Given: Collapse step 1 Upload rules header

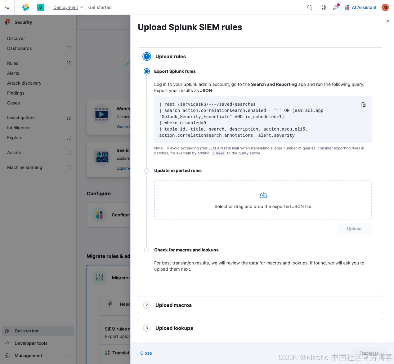Looking at the screenshot, I should coord(260,56).
